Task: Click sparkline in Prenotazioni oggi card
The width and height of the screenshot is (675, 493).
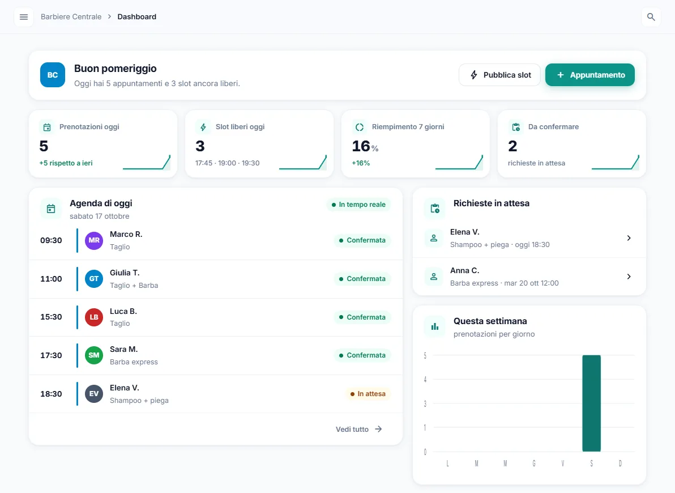Action: tap(146, 162)
